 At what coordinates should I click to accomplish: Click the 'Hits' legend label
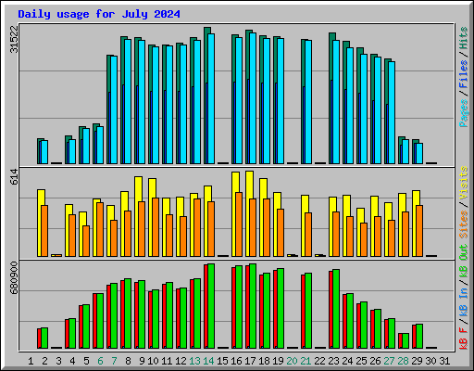[x=463, y=38]
